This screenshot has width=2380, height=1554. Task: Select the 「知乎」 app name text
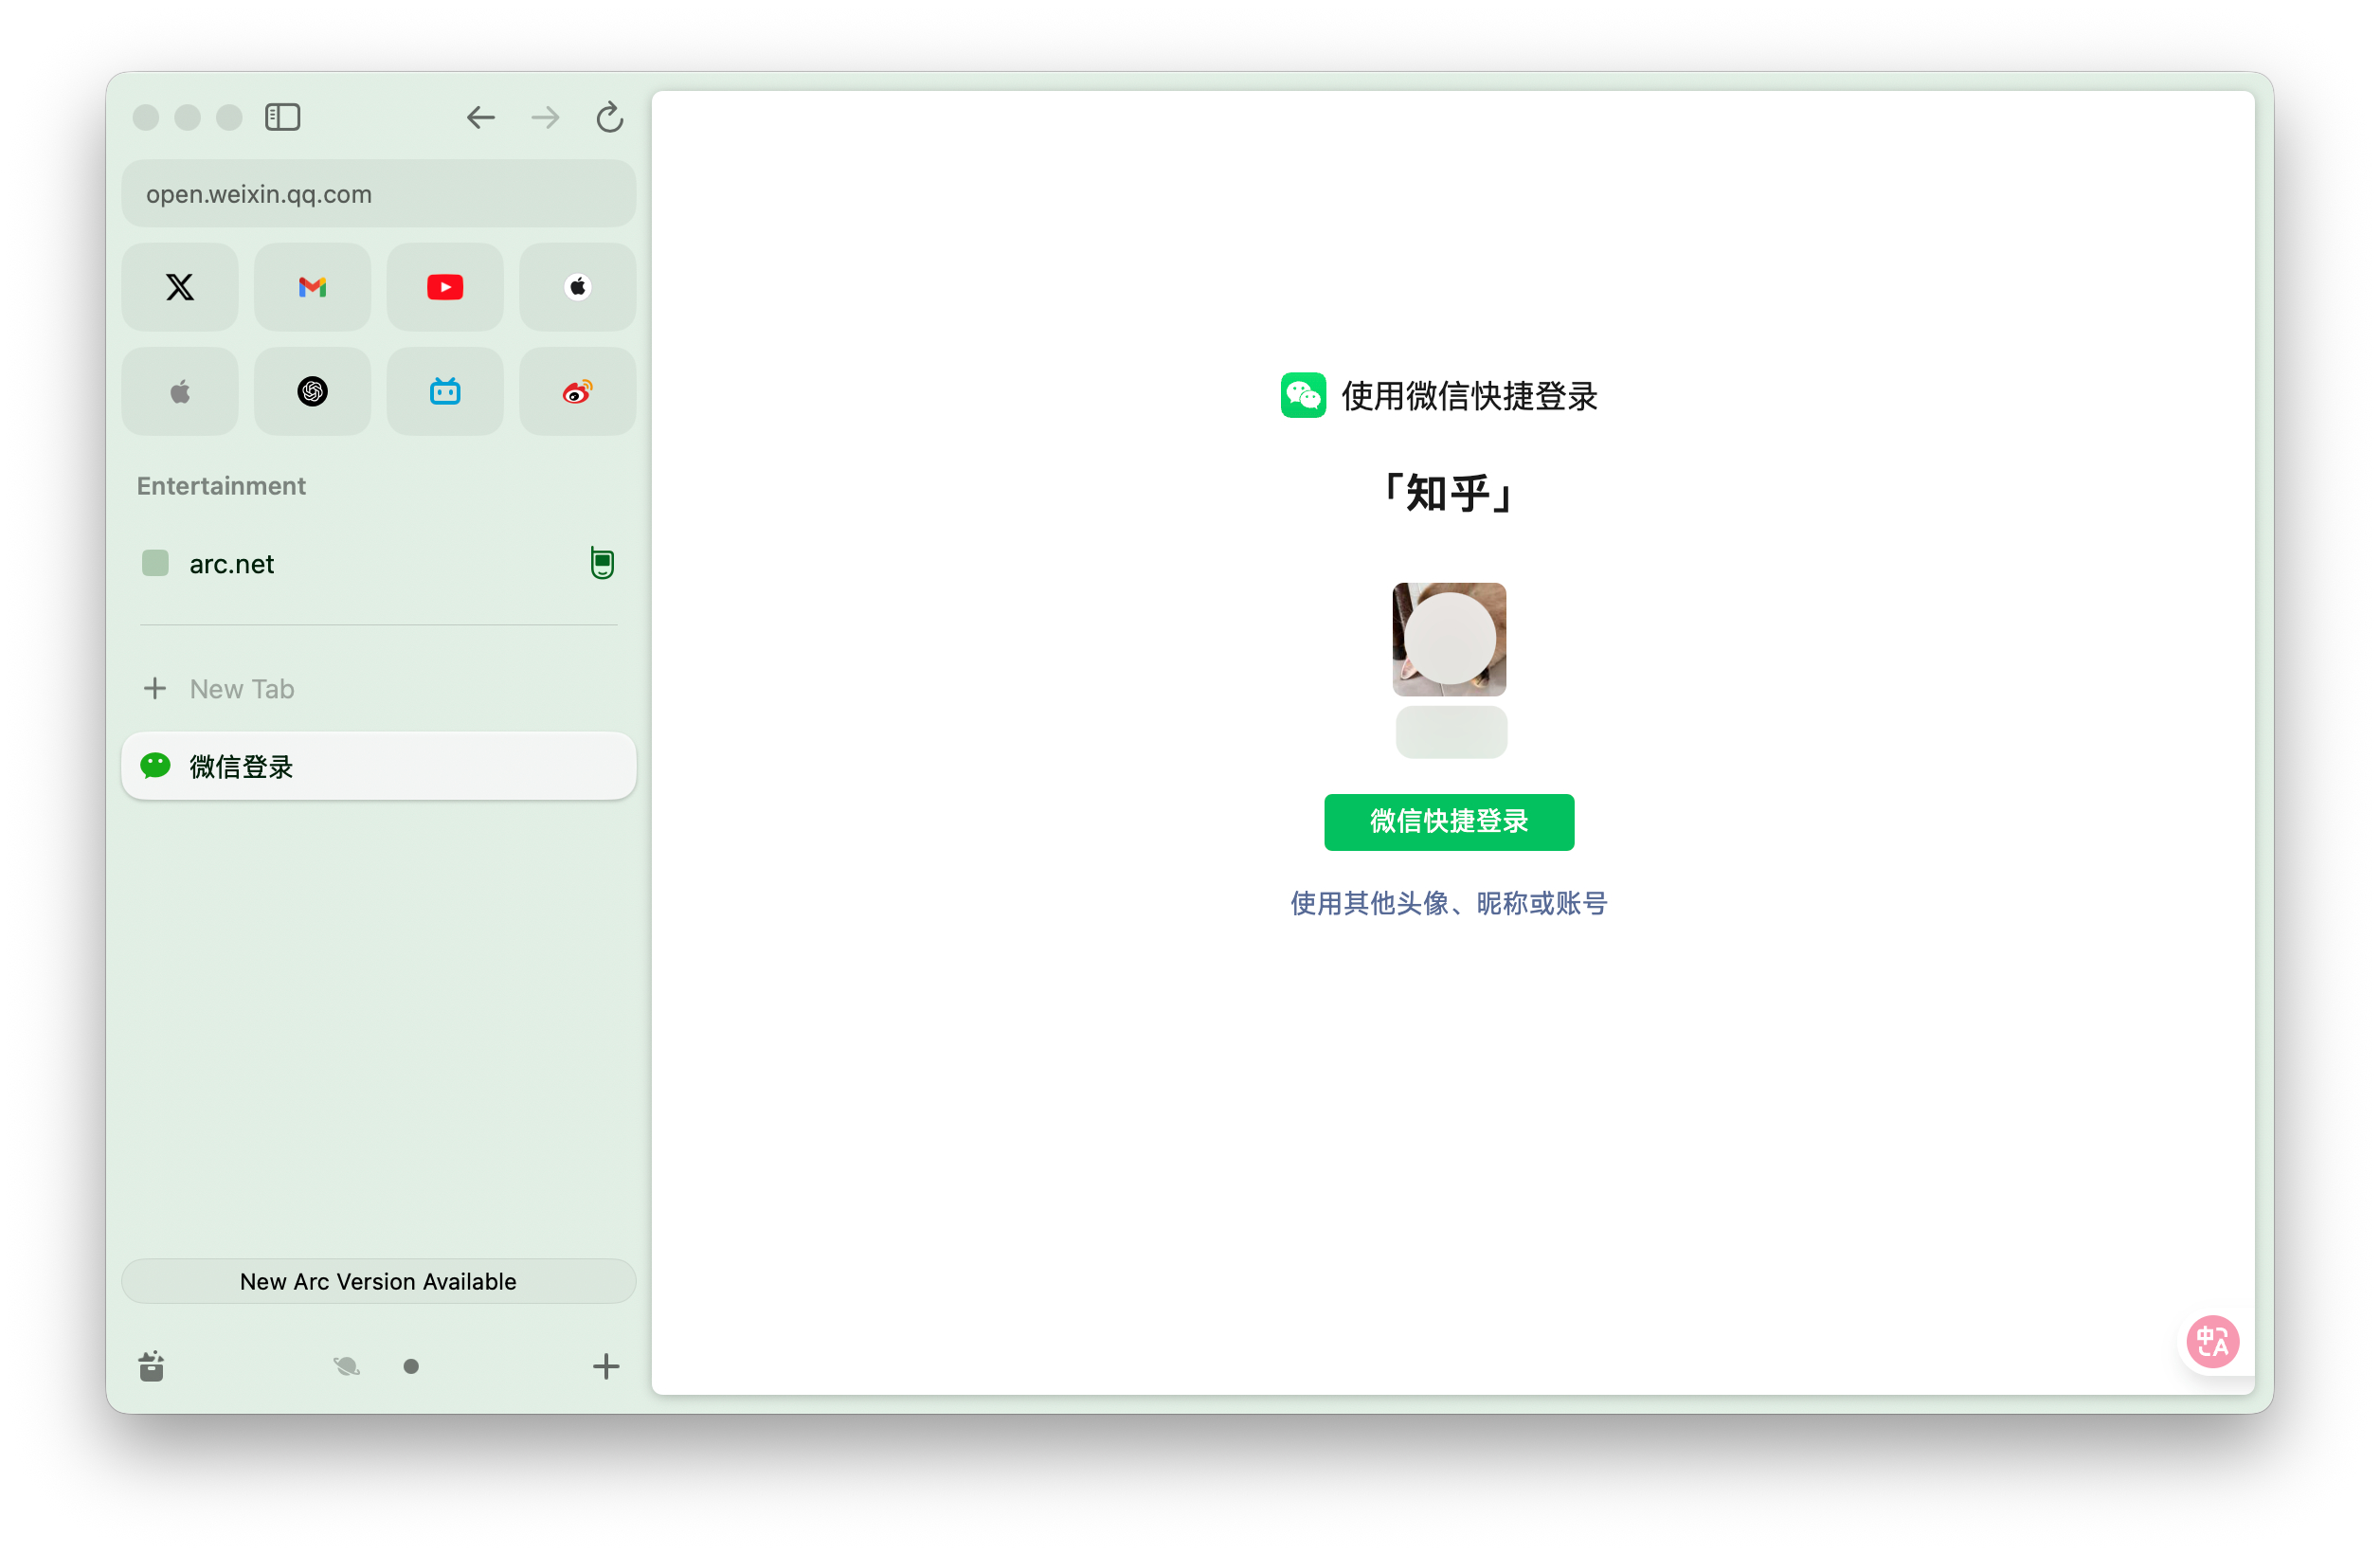tap(1449, 493)
